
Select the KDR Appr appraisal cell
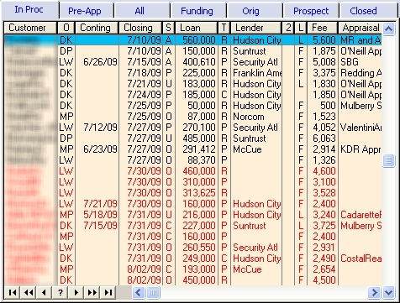coord(360,149)
